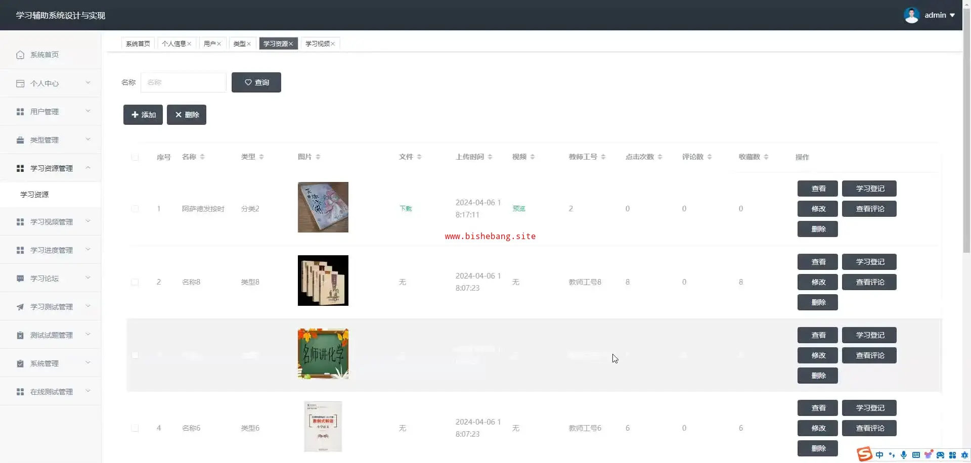The image size is (971, 463).
Task: Click the 名称 search input field
Action: (x=183, y=82)
